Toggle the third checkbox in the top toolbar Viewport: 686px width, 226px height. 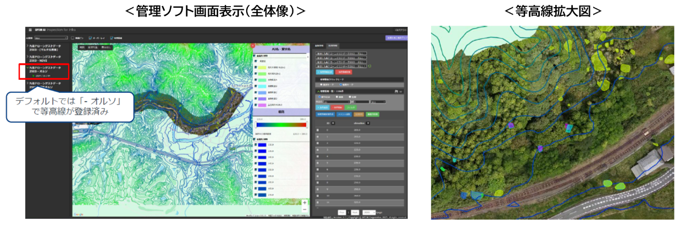(112, 38)
